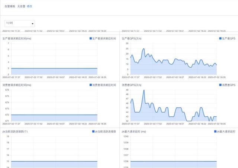Click the 无告警 status text
Screen dimensions: 238x168
21,6
